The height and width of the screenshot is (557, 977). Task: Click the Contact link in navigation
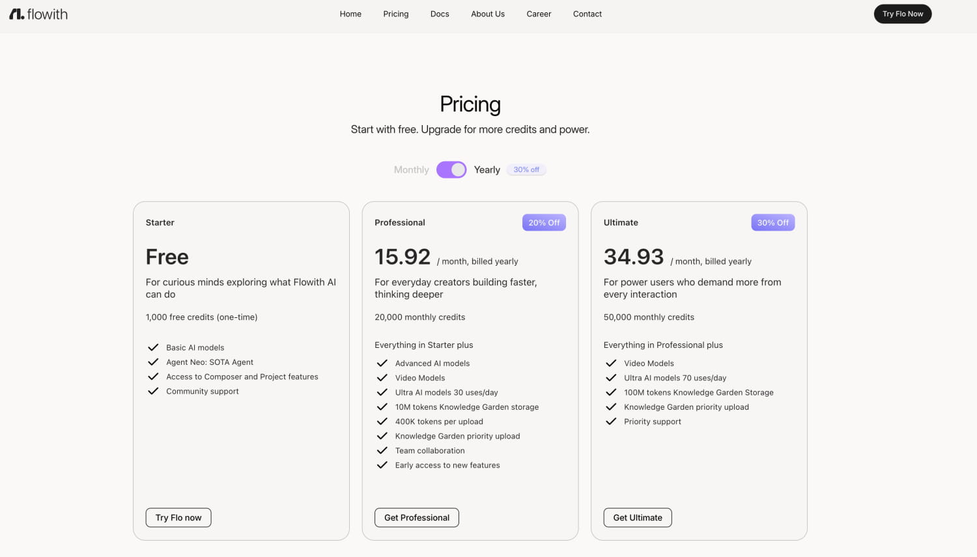coord(588,14)
